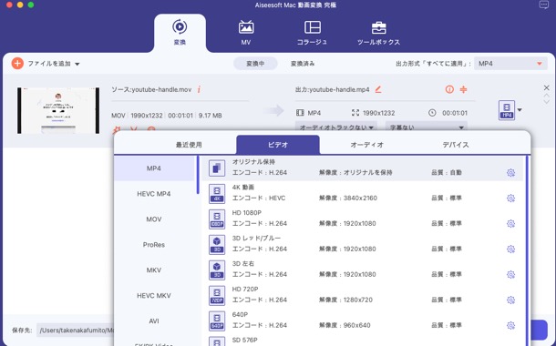556x346 pixels.
Task: Click the HD 720P preset icon
Action: click(x=217, y=295)
